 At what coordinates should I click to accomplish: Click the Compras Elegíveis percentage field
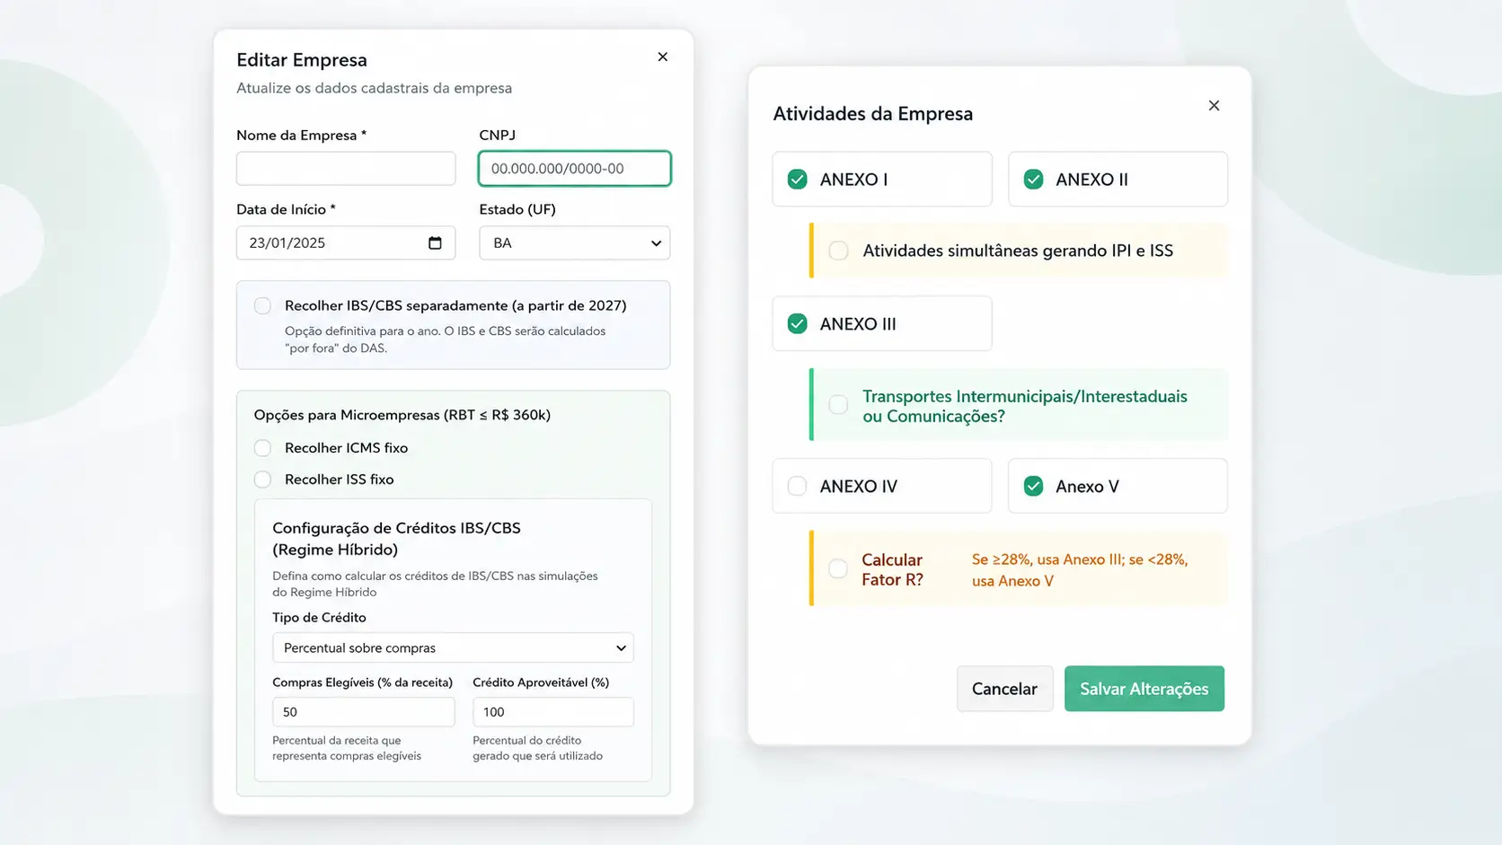tap(363, 711)
